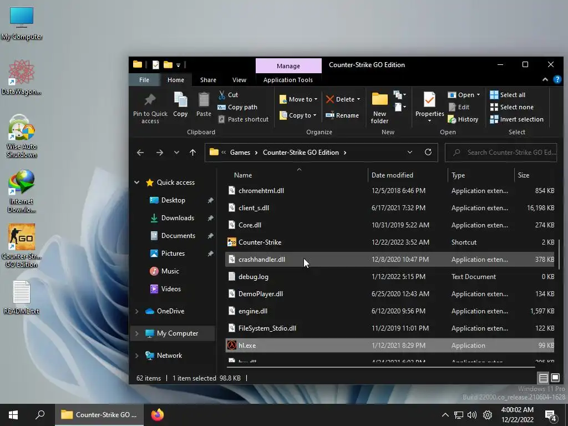Screen dimensions: 568x426
Task: Open My Computer desktop icon
Action: [22, 23]
